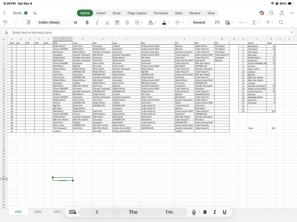Switch to the Insert ribbon tab
Viewport: 297px width, 222px height.
coord(101,13)
